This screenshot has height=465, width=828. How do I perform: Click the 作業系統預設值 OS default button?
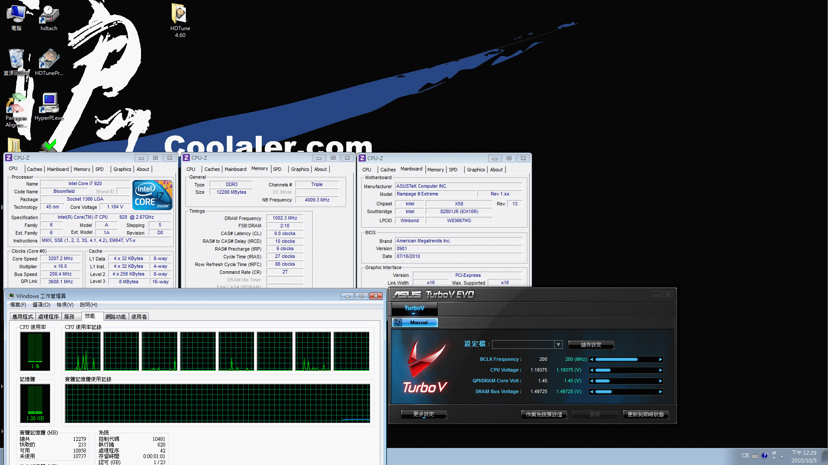point(544,415)
